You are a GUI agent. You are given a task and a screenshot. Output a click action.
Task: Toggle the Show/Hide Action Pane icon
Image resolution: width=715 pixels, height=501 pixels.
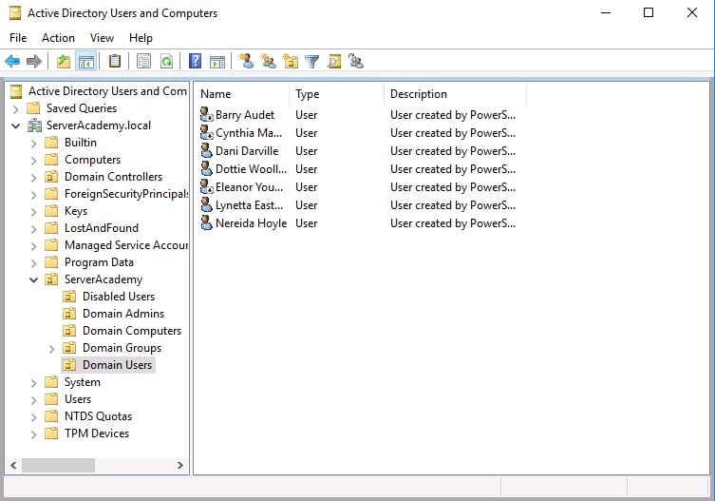pos(217,61)
